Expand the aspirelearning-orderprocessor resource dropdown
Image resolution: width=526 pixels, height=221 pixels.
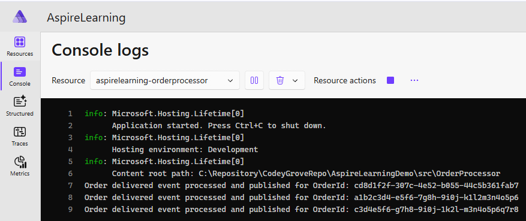165,80
